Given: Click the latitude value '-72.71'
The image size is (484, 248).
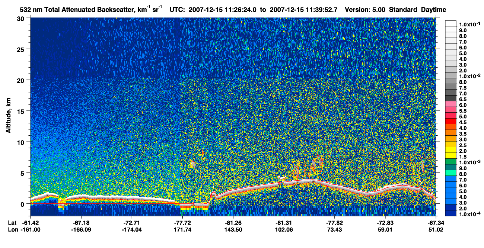Looking at the screenshot, I should pyautogui.click(x=132, y=223).
